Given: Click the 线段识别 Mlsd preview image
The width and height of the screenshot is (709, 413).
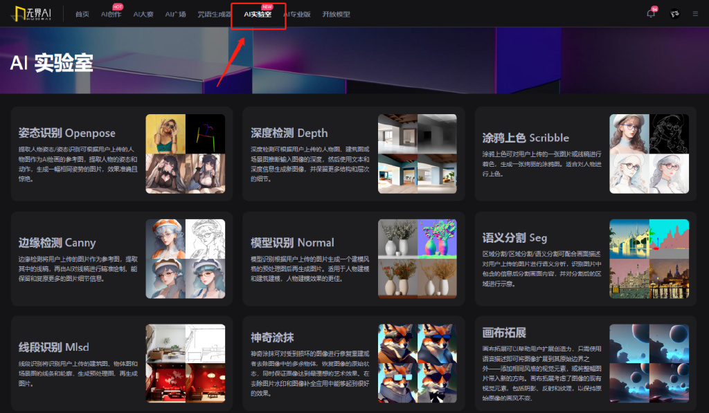Looking at the screenshot, I should coord(186,363).
